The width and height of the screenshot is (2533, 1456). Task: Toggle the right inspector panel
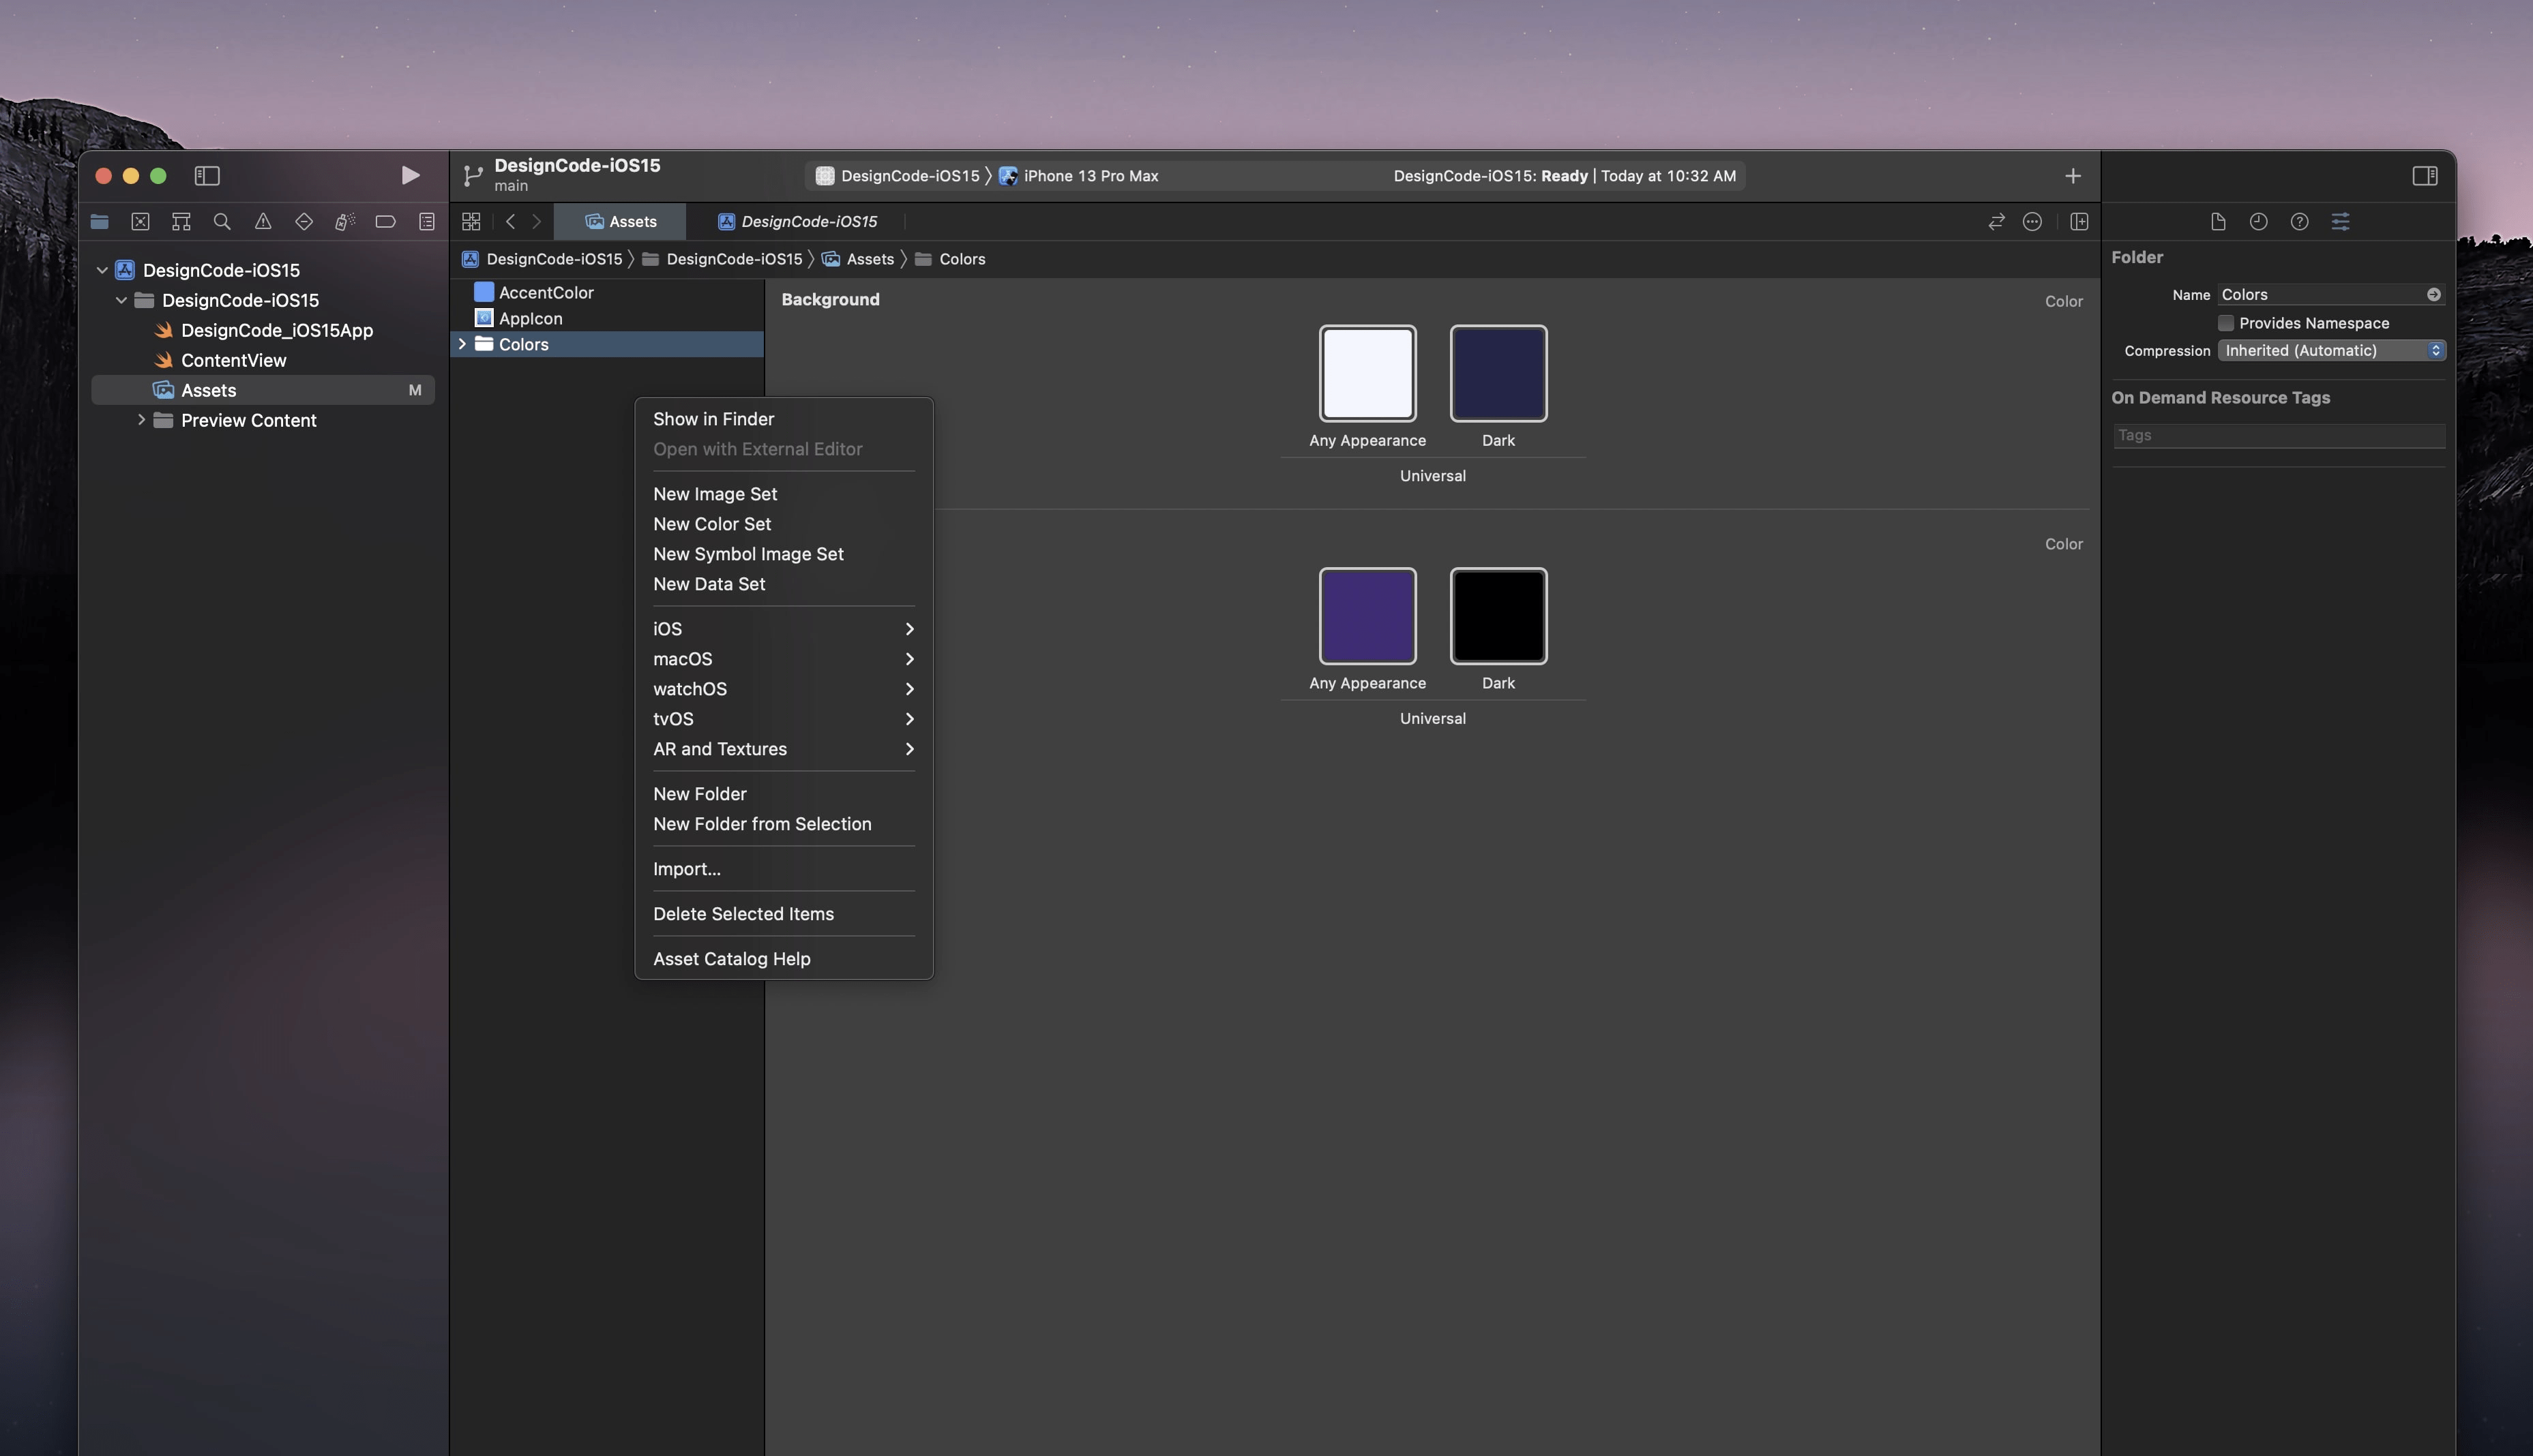[x=2425, y=176]
